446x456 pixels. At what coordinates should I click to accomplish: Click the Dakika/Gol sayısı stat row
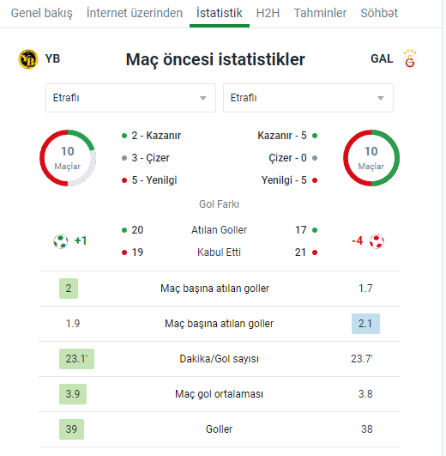pos(220,359)
